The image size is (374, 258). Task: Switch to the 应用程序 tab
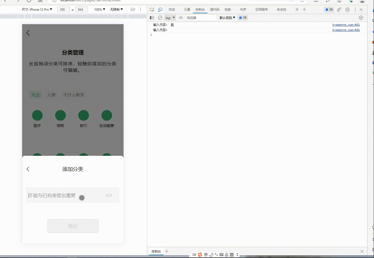tap(261, 10)
